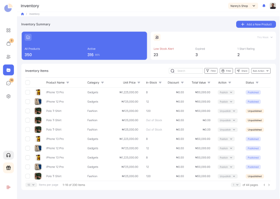Viewport: 280px width, 199px height.
Task: Check the first iPhone 13 Pro row checkbox
Action: click(x=27, y=92)
